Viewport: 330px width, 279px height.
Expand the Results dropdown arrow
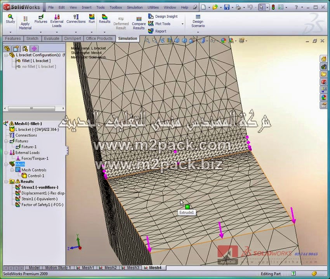click(104, 32)
